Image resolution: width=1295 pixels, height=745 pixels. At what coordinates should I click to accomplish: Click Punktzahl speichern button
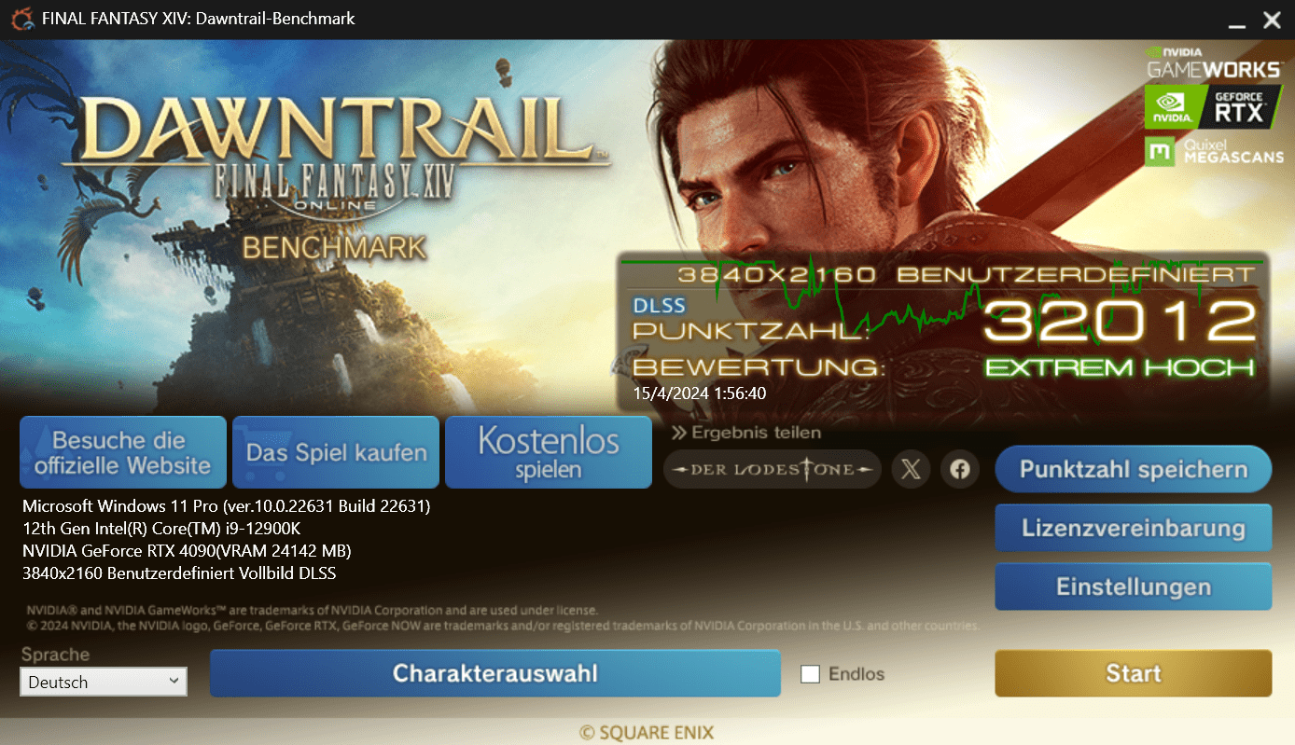click(x=1134, y=469)
